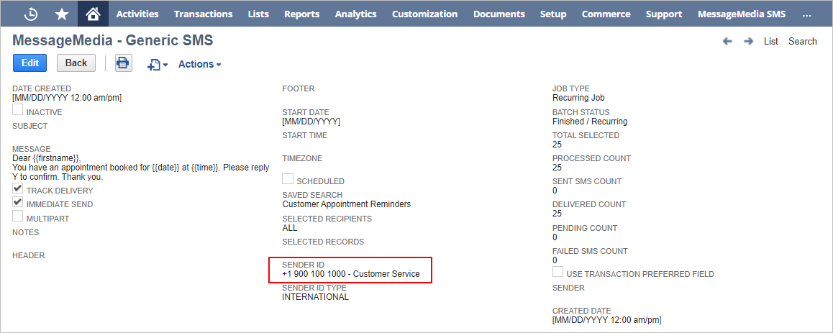Open the New/Make Copy document icon menu
This screenshot has width=833, height=333.
click(158, 64)
